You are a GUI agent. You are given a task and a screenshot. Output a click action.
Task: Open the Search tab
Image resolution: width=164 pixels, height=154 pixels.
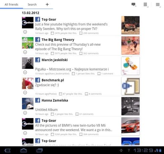pos(32,4)
